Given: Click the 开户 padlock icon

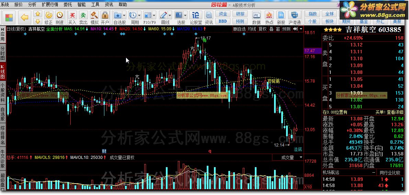Looking at the screenshot, I should click(x=105, y=15).
